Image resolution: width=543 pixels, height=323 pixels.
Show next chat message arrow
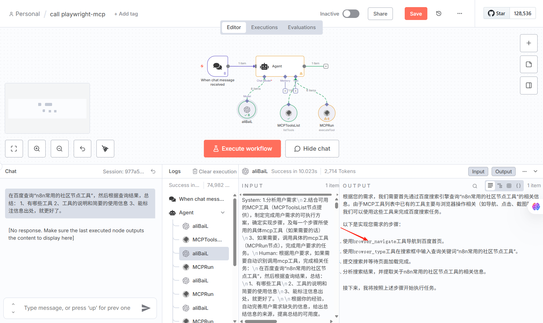[x=13, y=312]
